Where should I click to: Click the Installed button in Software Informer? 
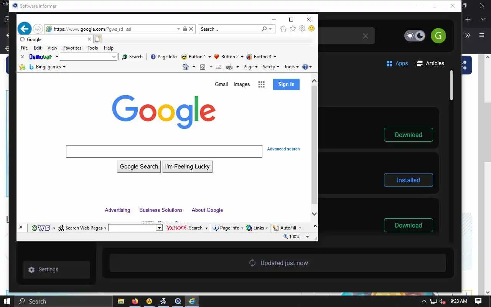coord(409,180)
